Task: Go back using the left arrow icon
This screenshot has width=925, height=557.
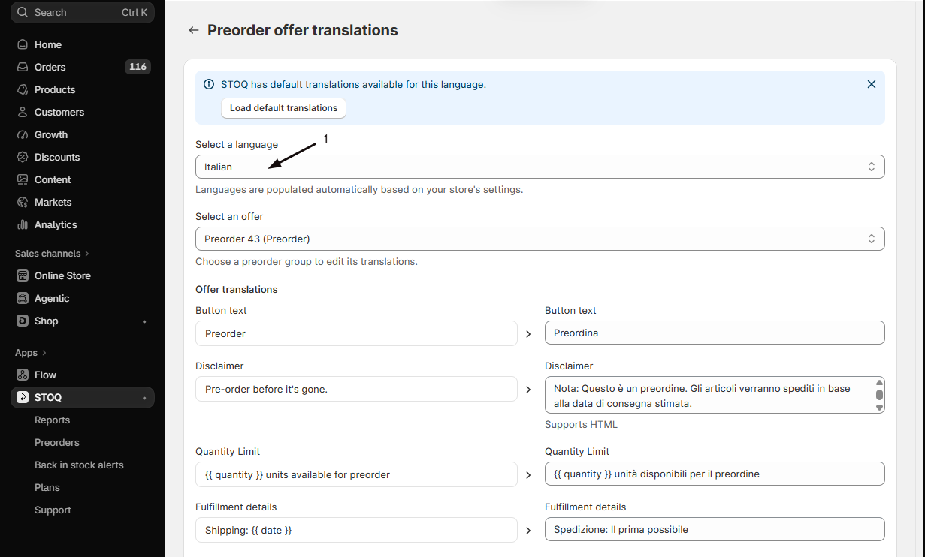Action: pos(194,30)
